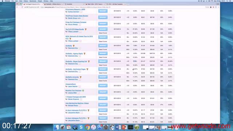Click funnel icon beside ZenNotify - ZenContent Pages
This screenshot has height=131, width=233.
pos(87,70)
